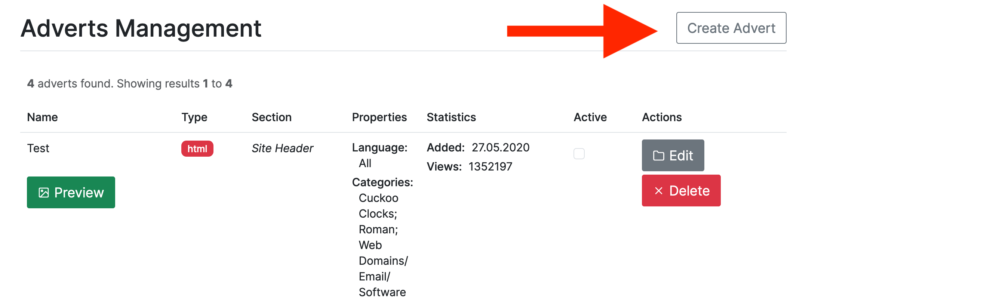The width and height of the screenshot is (987, 307).
Task: Click the Test advert name
Action: tap(38, 148)
